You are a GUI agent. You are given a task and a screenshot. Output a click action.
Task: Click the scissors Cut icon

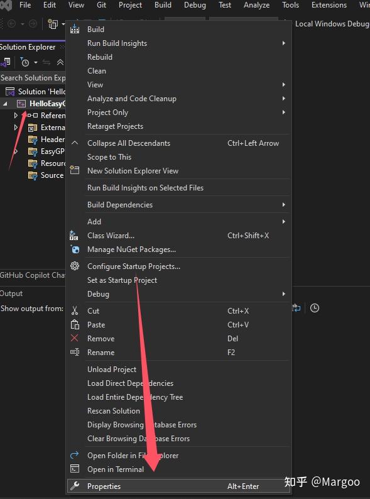[x=75, y=311]
